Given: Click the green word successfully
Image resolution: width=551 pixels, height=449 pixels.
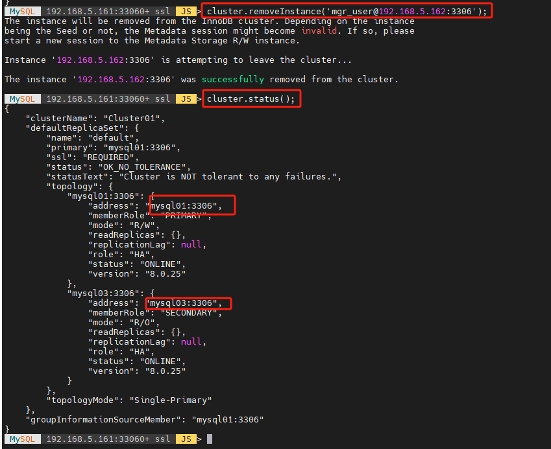Looking at the screenshot, I should pos(232,79).
